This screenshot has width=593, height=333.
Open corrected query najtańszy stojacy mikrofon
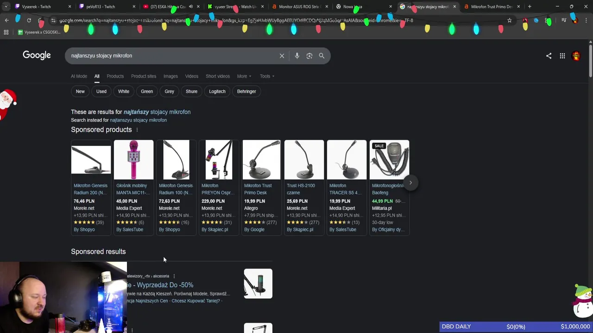(157, 112)
